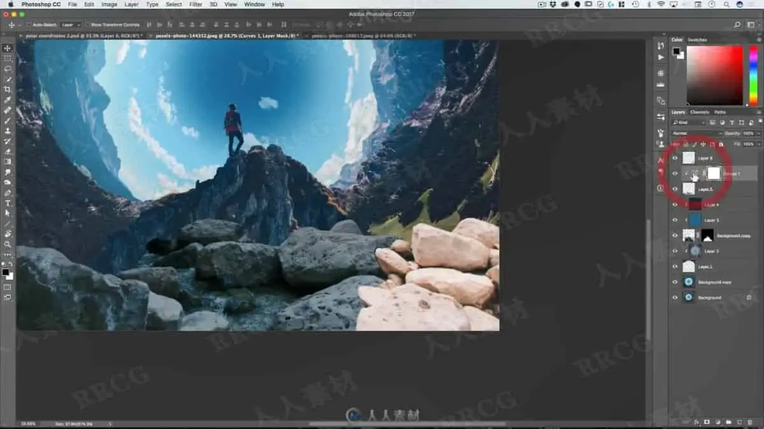Hide Layer 3 with eye icon

[675, 220]
